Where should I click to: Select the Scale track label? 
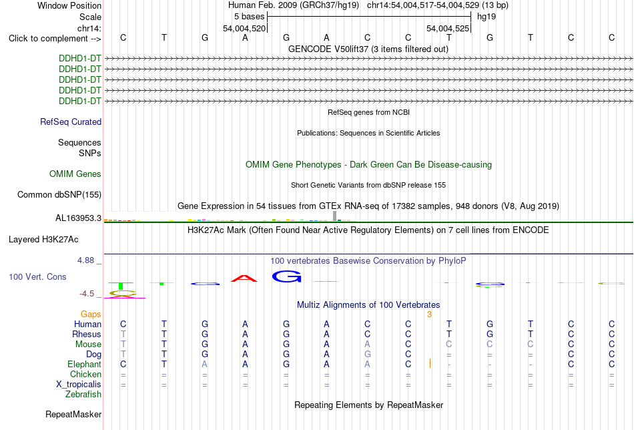[x=90, y=17]
